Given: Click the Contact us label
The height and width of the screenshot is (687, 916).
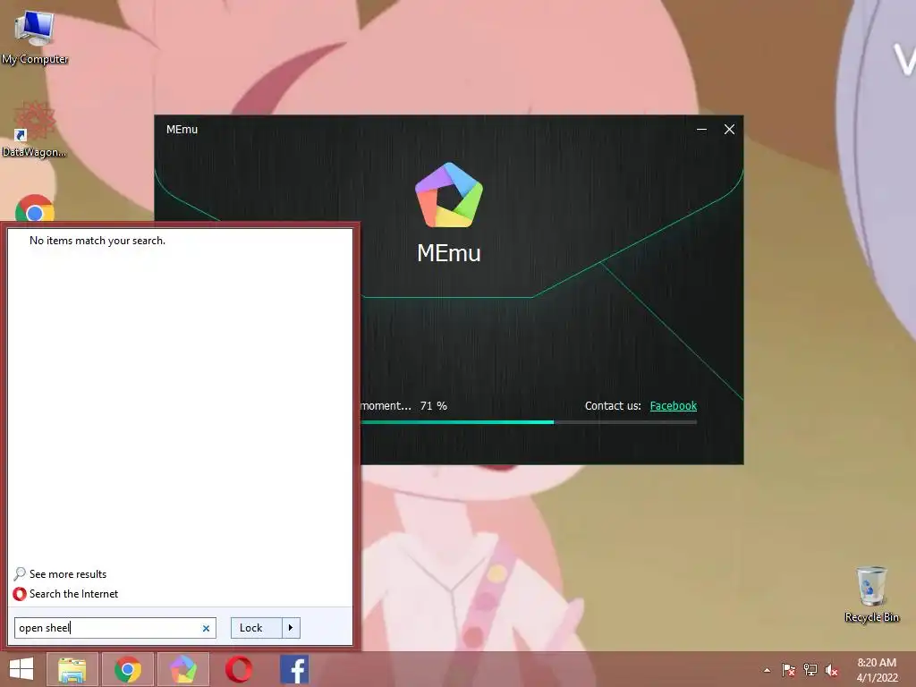Looking at the screenshot, I should tap(613, 406).
